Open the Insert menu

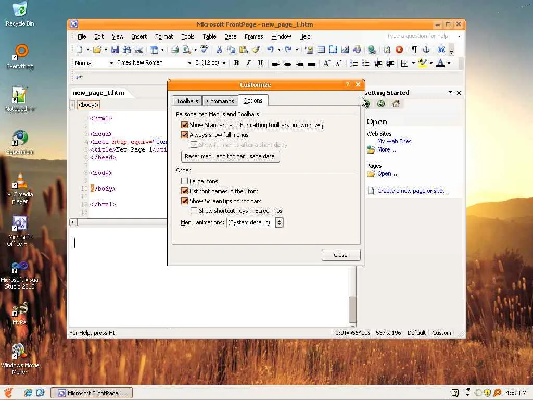coord(139,36)
